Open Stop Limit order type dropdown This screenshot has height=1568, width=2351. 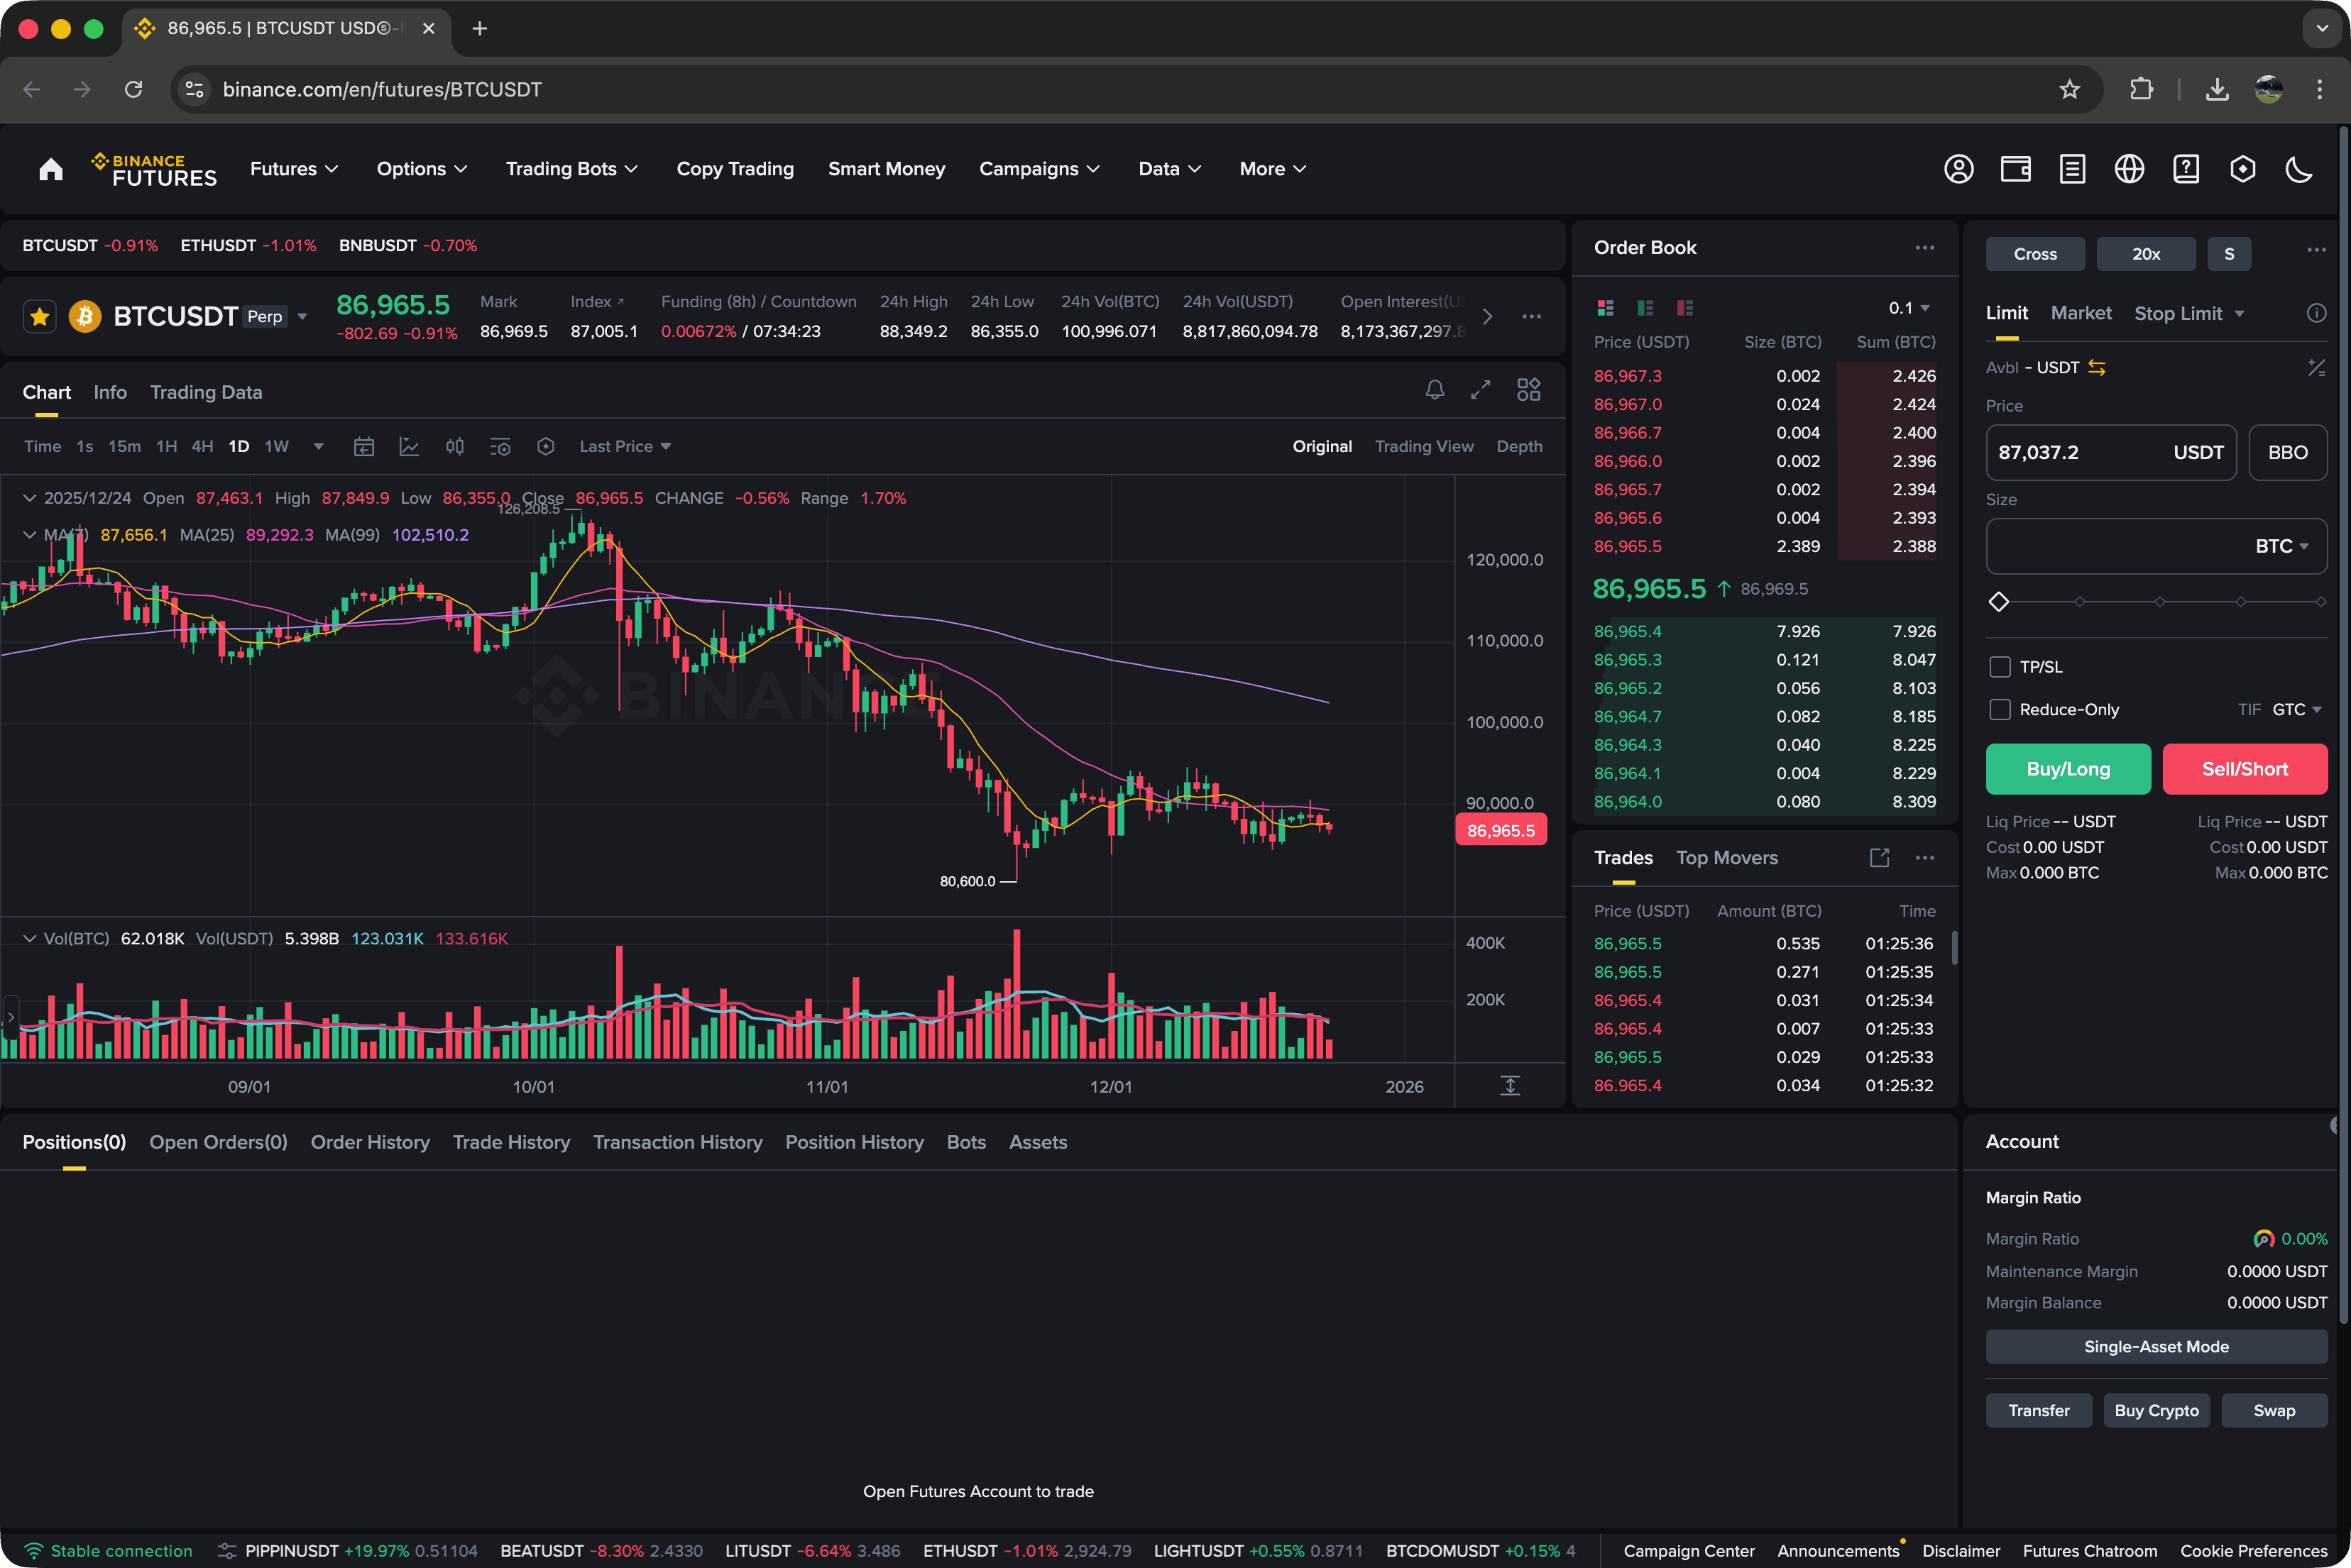(2190, 314)
